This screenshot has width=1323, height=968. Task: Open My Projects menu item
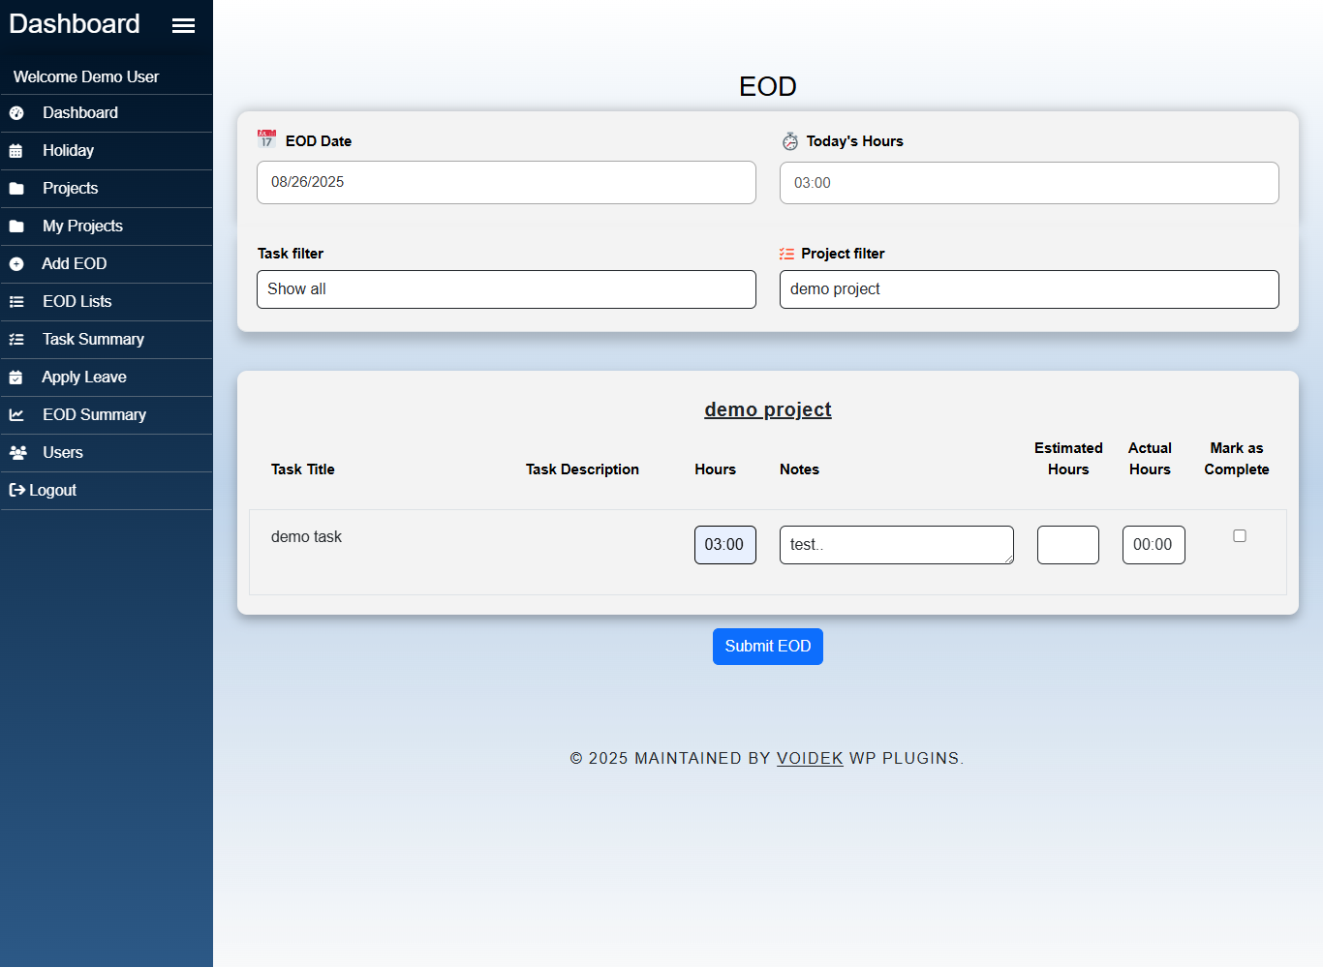tap(82, 227)
